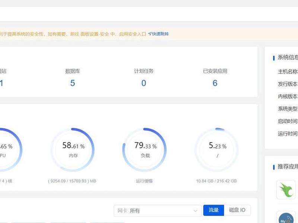Click the 推荐应用 section heading
The width and height of the screenshot is (298, 223).
[x=288, y=167]
